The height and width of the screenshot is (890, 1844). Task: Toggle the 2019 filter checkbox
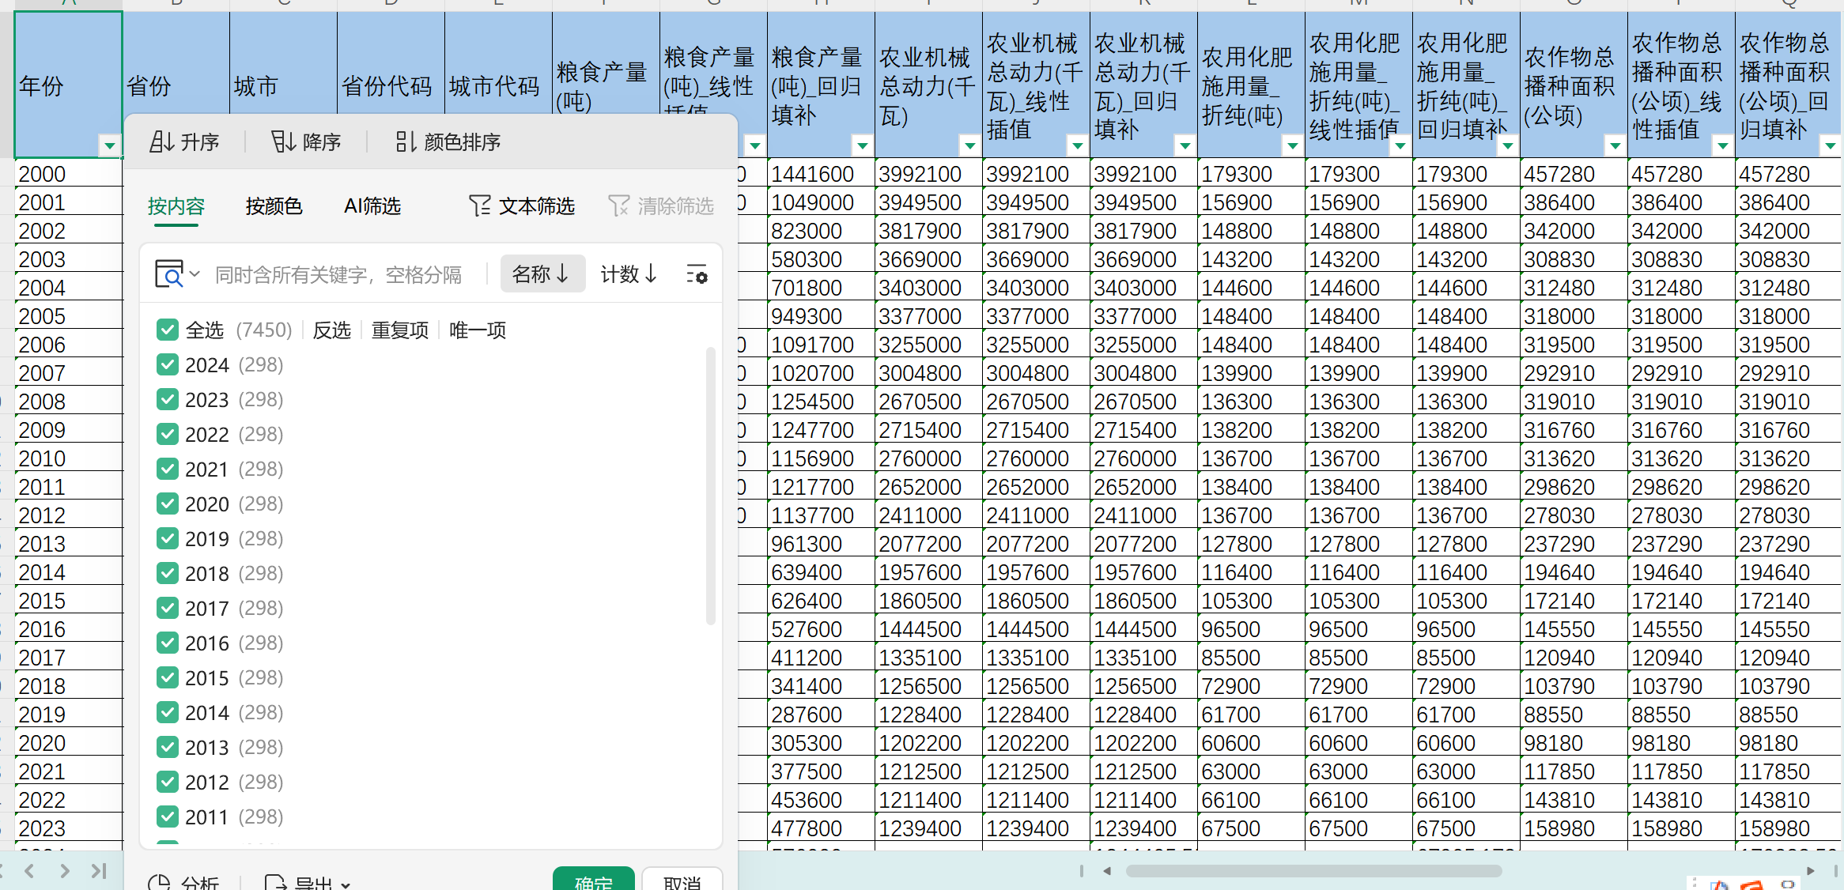click(x=167, y=538)
